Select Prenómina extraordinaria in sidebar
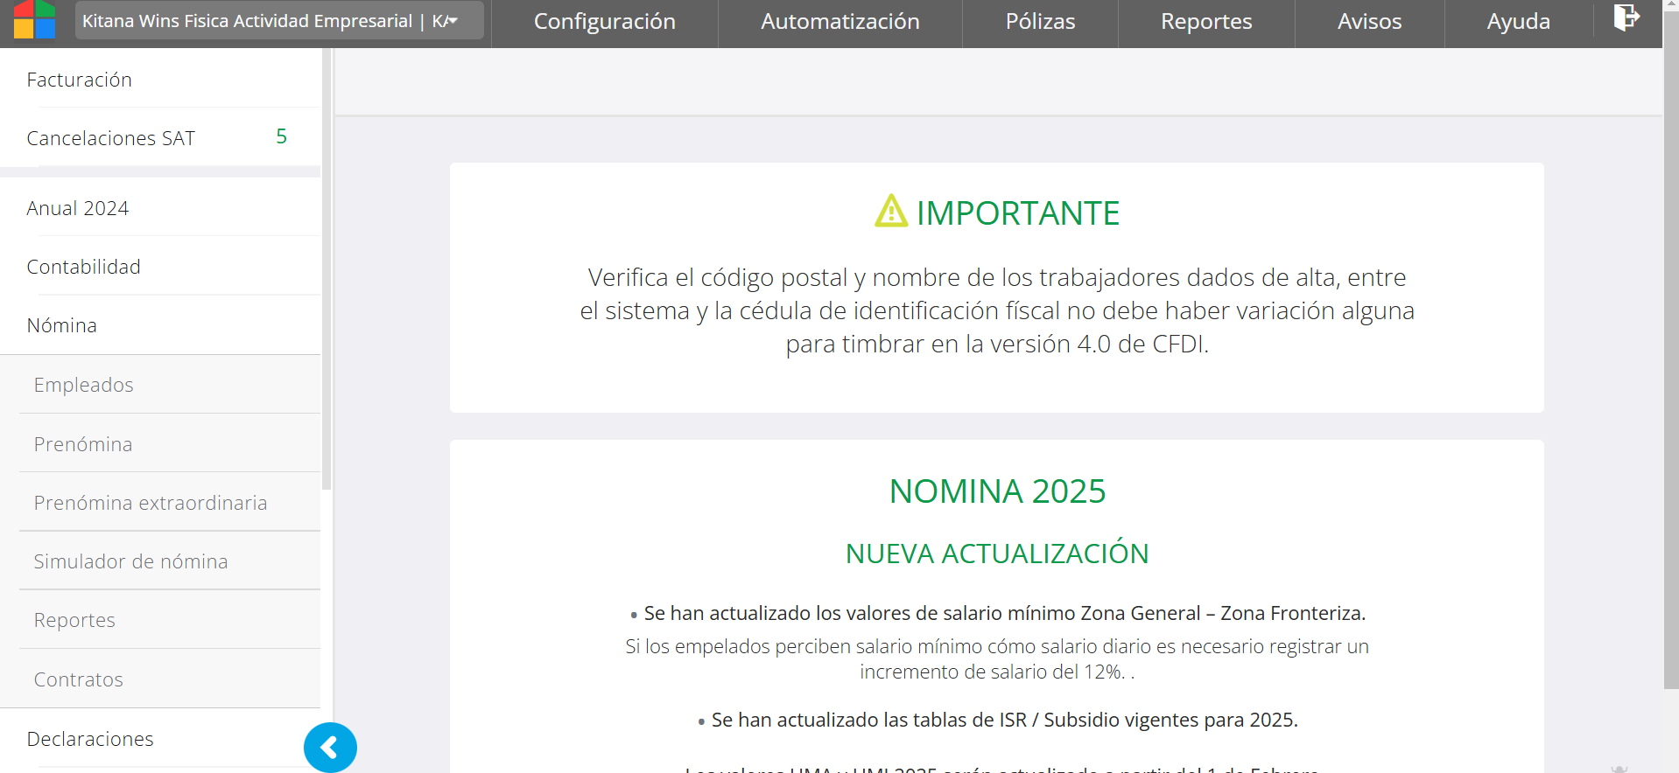1679x773 pixels. [x=151, y=503]
